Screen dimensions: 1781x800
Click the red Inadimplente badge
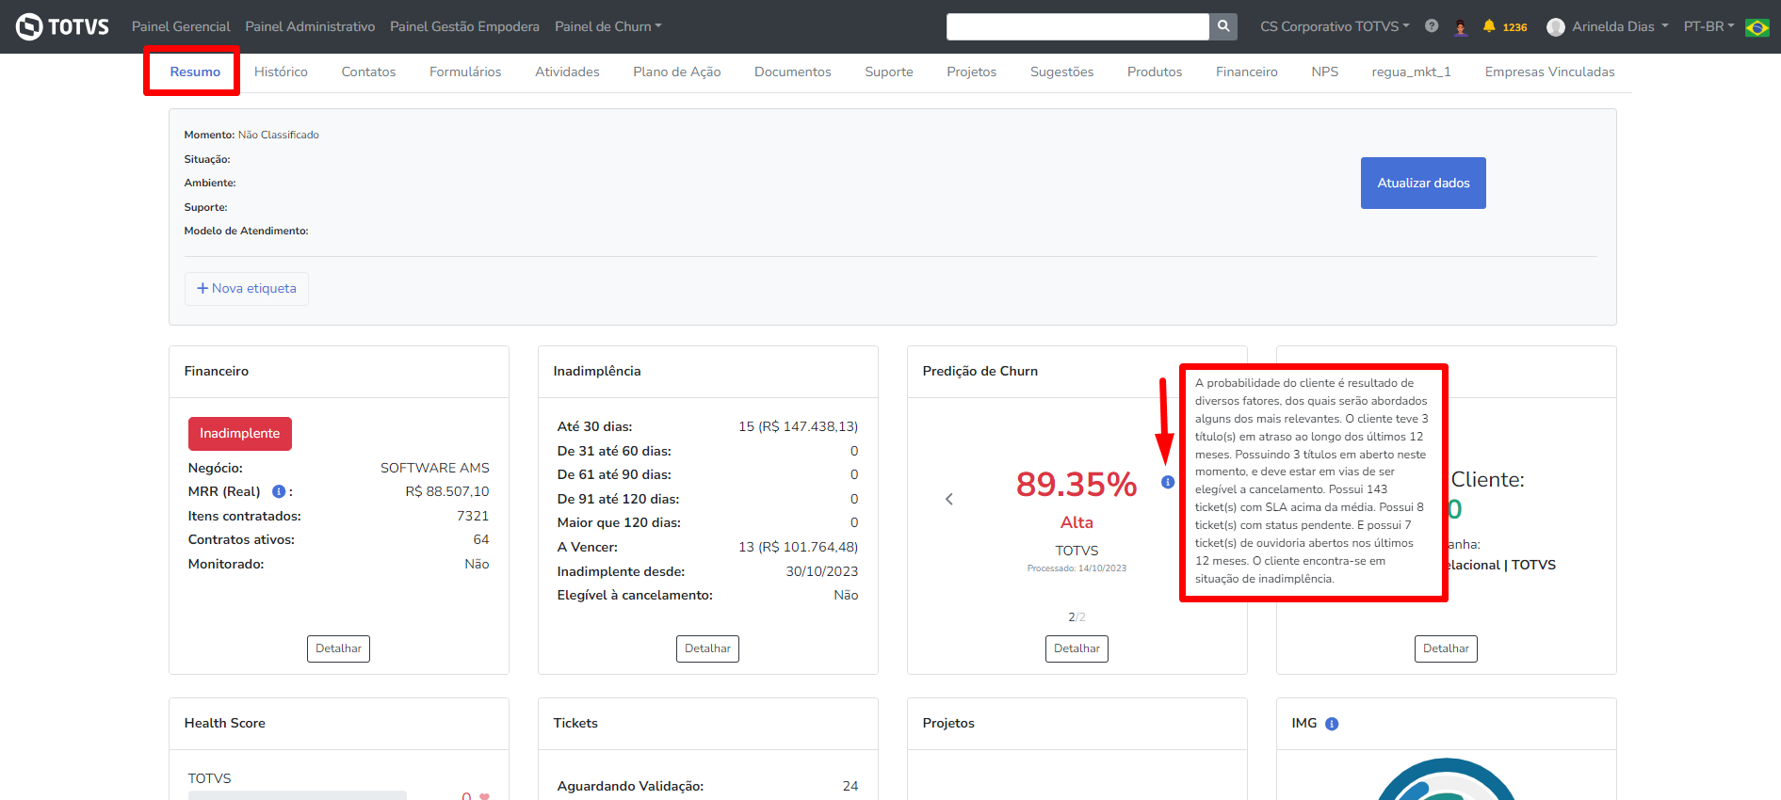click(x=239, y=433)
